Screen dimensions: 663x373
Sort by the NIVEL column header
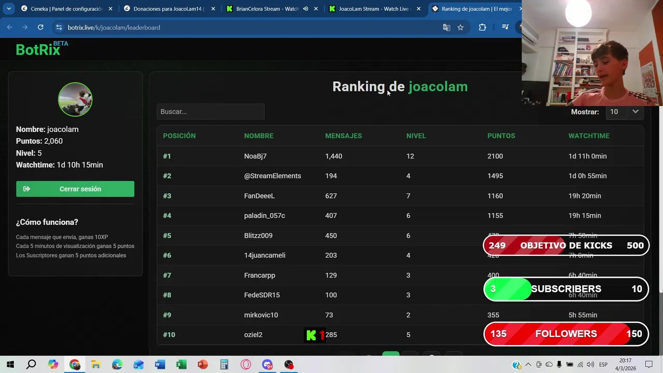[416, 136]
